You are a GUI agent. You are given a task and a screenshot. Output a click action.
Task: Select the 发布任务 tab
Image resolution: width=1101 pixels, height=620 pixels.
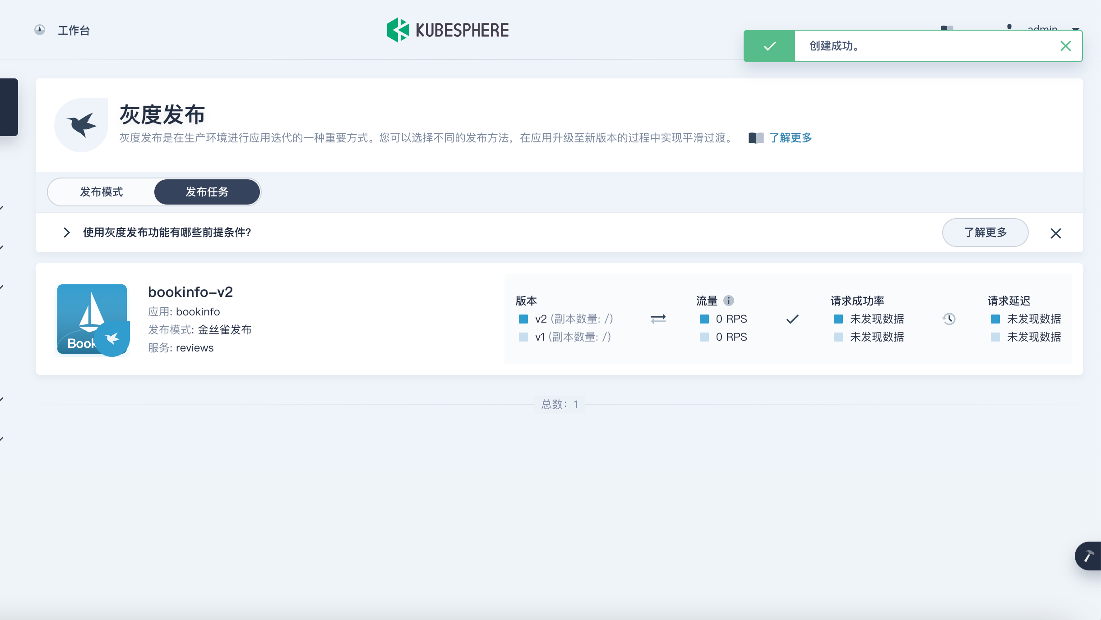coord(207,192)
